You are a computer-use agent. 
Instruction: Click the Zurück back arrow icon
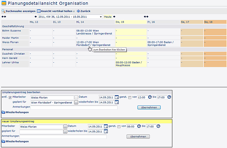tap(78, 11)
